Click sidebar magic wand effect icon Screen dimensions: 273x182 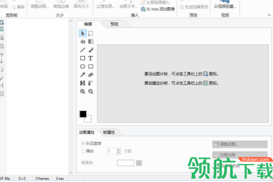[2, 79]
